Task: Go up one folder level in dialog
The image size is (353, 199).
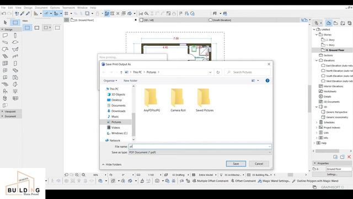Action: [x=121, y=72]
